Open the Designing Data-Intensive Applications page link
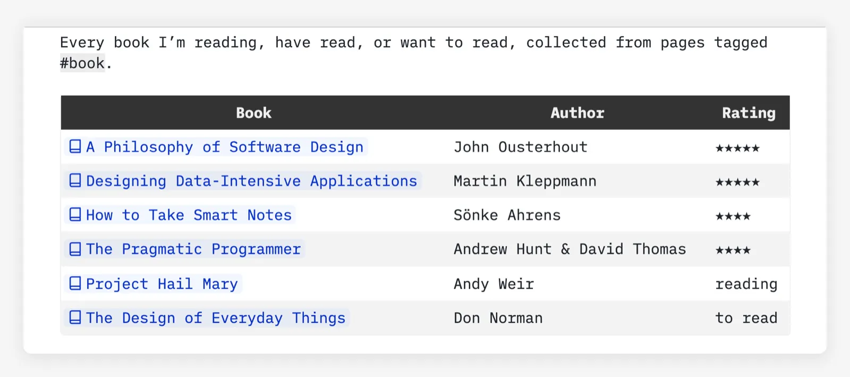 [243, 181]
